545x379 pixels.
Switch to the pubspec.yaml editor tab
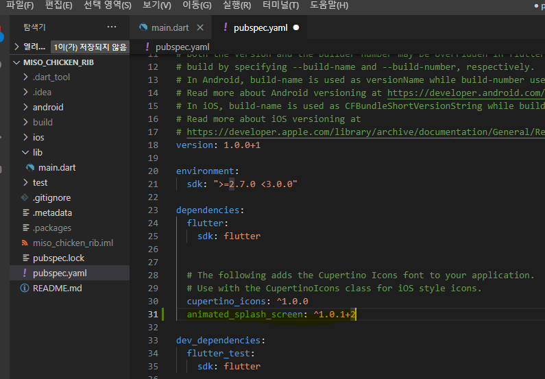(x=261, y=27)
